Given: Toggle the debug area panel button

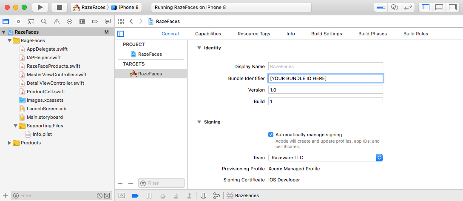Looking at the screenshot, I should [440, 7].
